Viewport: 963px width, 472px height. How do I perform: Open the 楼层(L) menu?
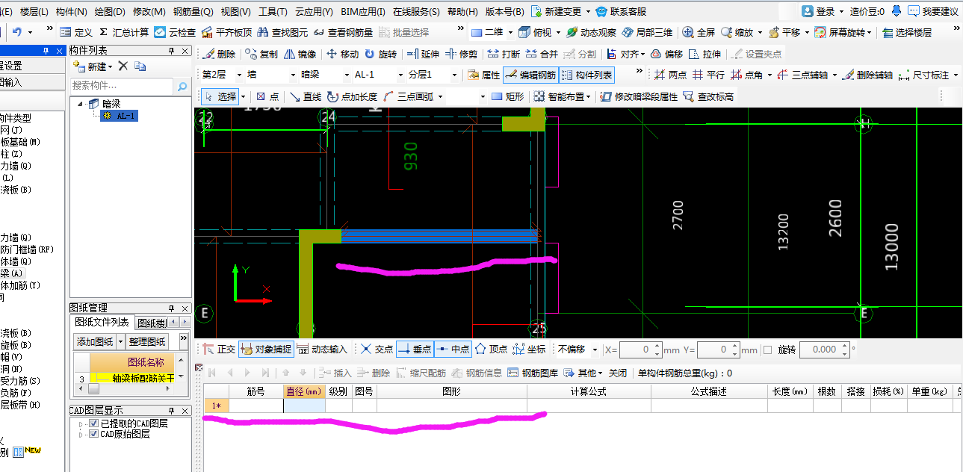pyautogui.click(x=34, y=12)
